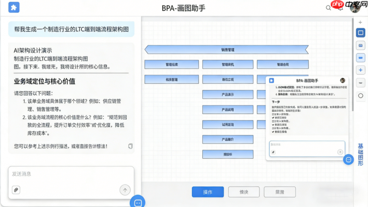
Task: Select the 产品演示 node on the diagram
Action: pos(228,95)
